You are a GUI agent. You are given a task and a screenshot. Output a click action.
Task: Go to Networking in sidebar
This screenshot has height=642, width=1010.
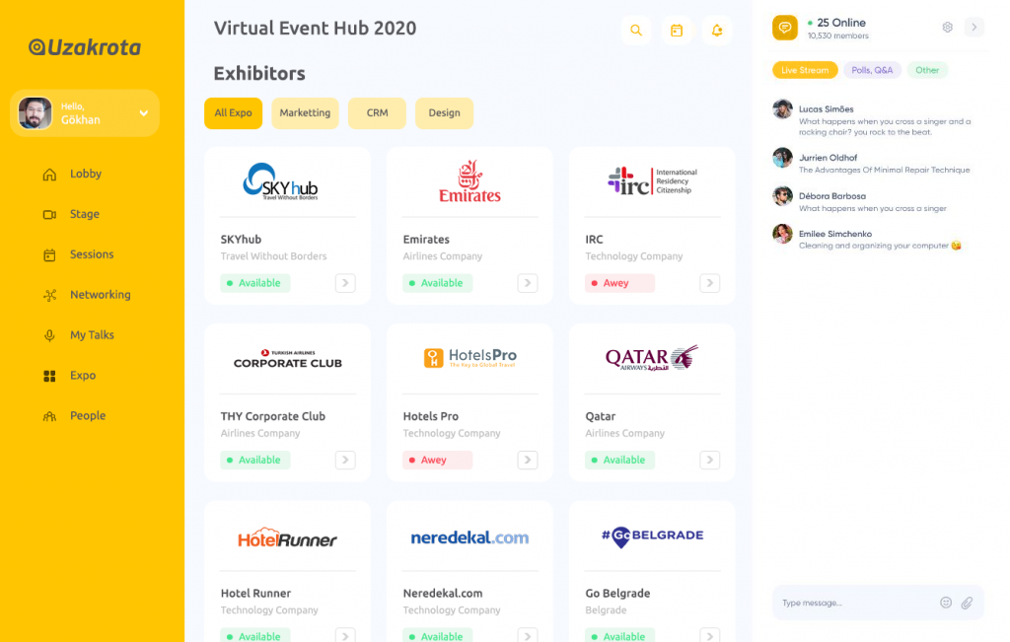tap(100, 295)
